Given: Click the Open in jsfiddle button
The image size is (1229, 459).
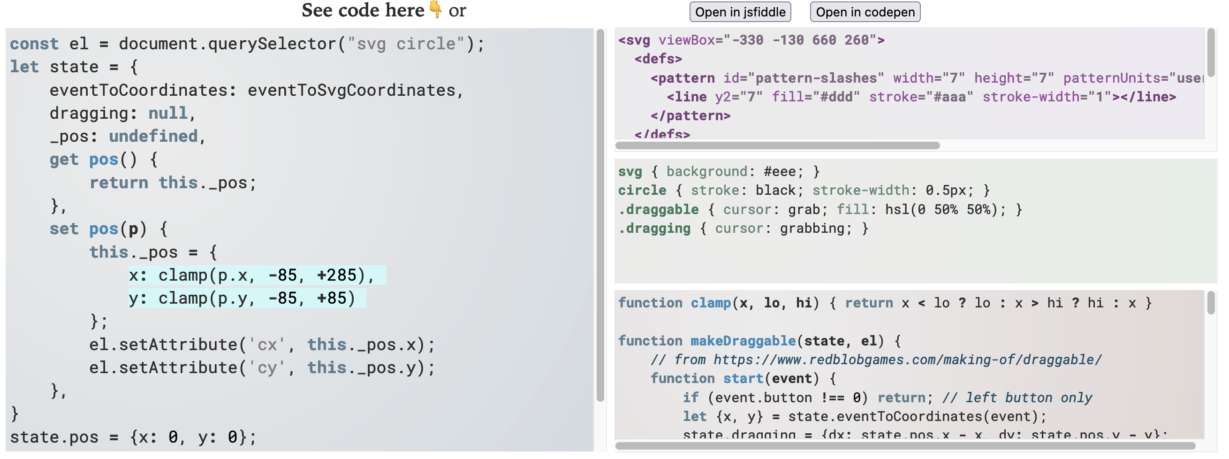Looking at the screenshot, I should click(x=740, y=12).
